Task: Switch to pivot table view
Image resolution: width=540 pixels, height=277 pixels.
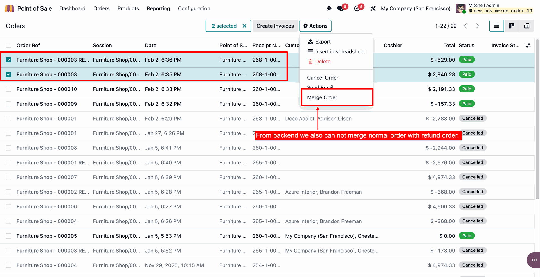Action: pyautogui.click(x=526, y=26)
